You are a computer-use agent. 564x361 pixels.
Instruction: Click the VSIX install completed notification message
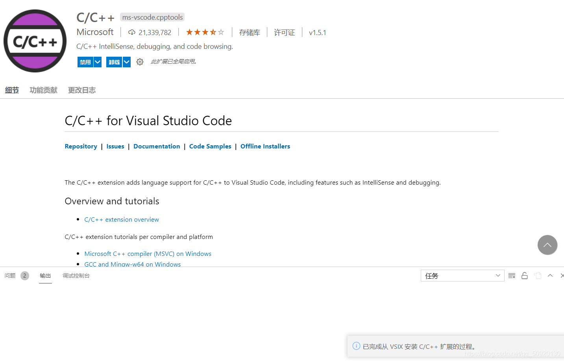pos(420,346)
